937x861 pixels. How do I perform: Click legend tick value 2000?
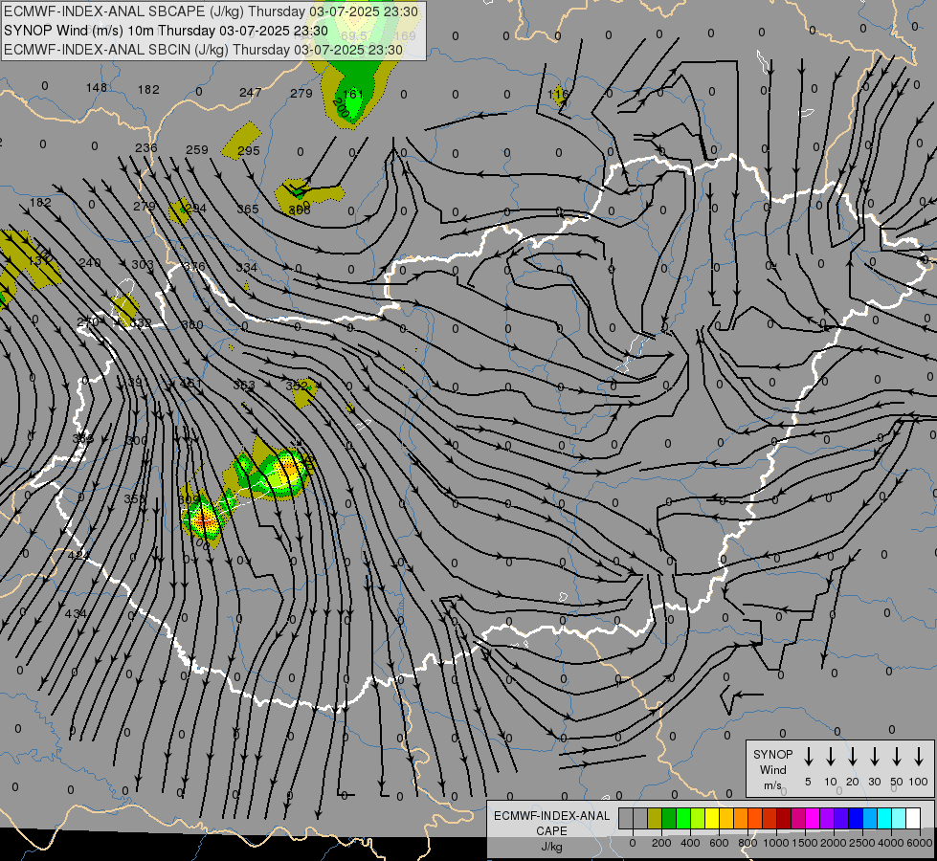833,843
